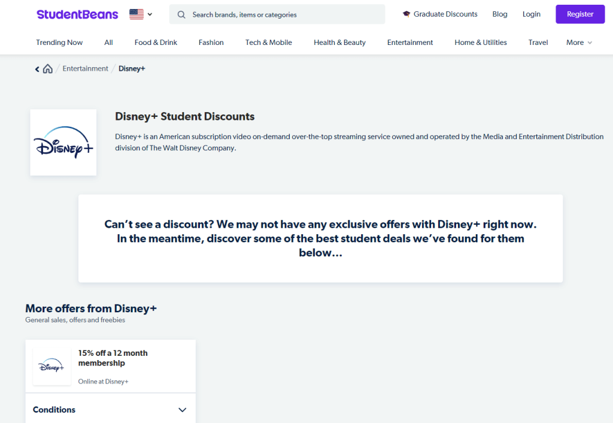Open the Travel category
613x423 pixels.
click(x=538, y=43)
